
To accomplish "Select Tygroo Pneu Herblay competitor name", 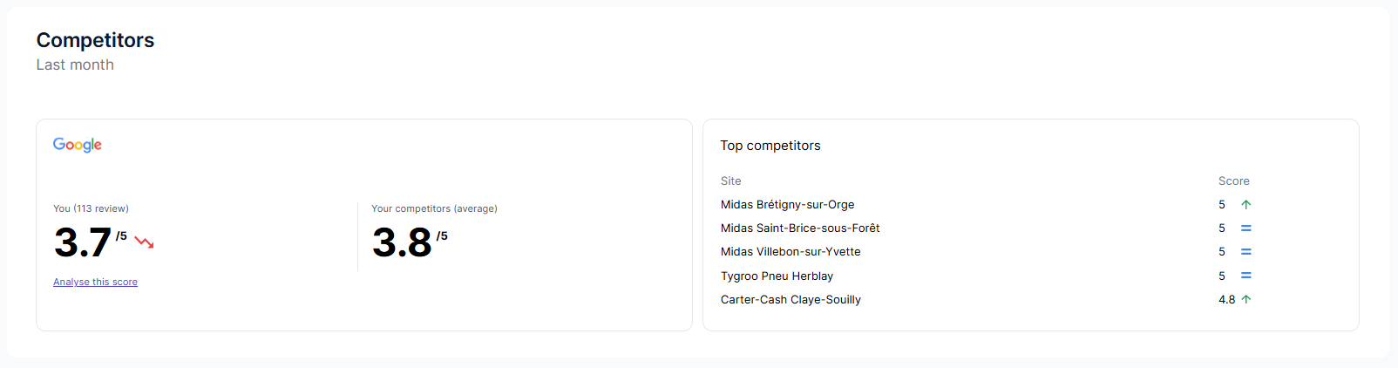I will tap(777, 276).
